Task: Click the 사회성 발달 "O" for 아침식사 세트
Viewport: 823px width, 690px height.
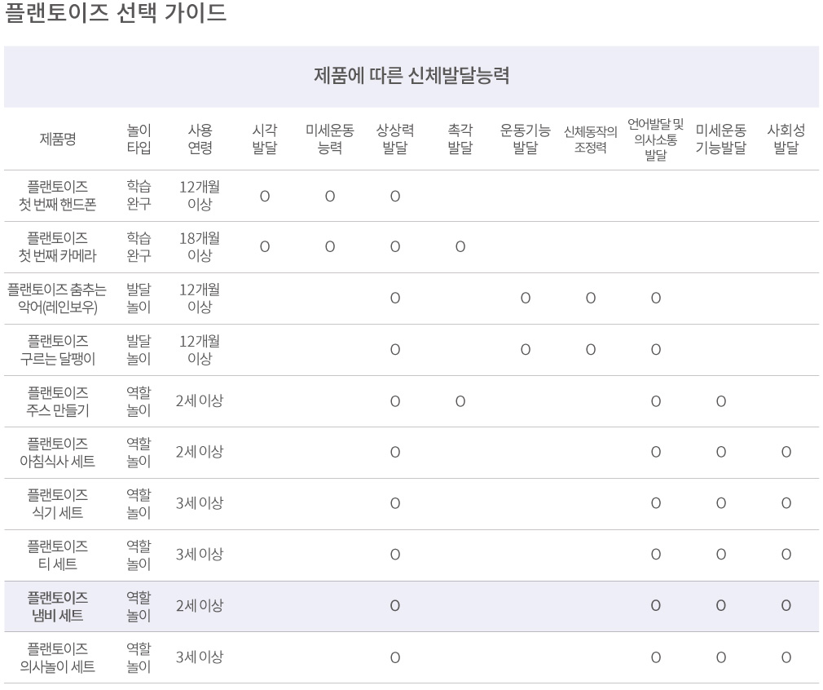Action: (786, 453)
